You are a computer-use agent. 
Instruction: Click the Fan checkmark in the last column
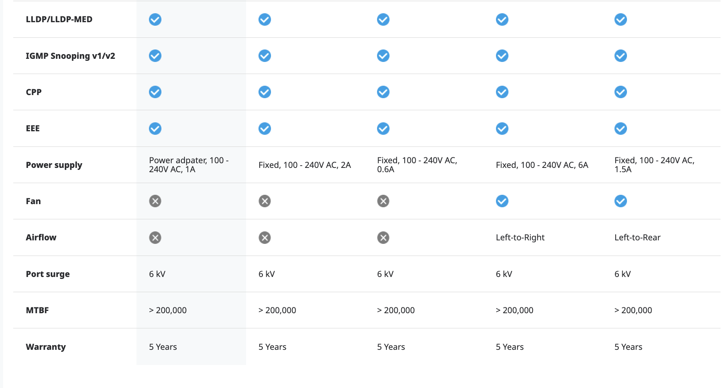click(620, 201)
